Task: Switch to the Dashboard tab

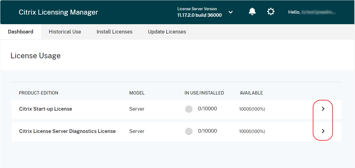Action: point(20,32)
